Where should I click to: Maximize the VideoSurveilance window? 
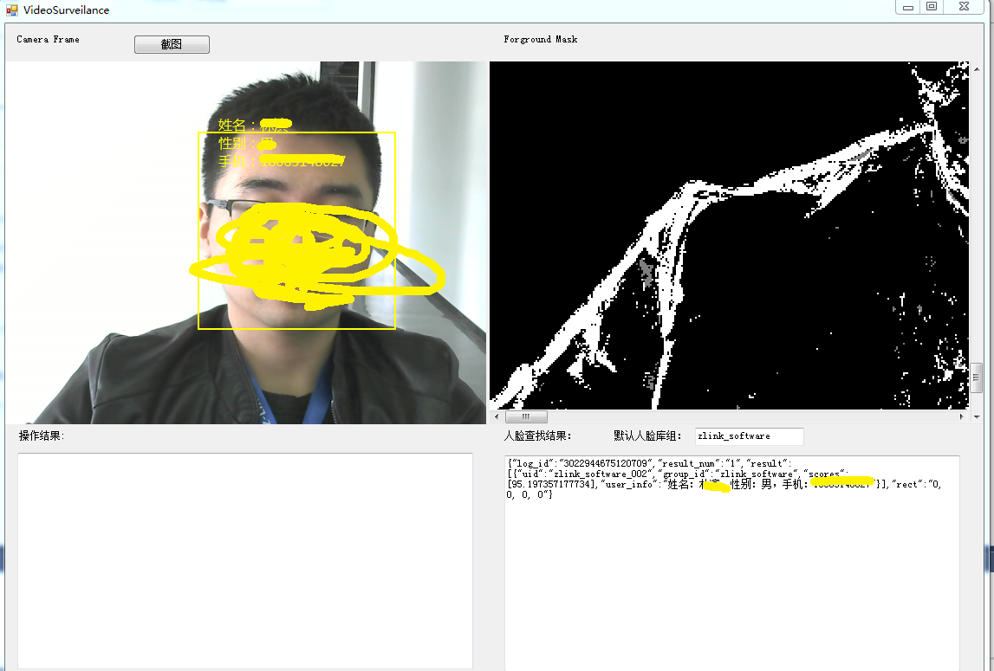(x=932, y=6)
